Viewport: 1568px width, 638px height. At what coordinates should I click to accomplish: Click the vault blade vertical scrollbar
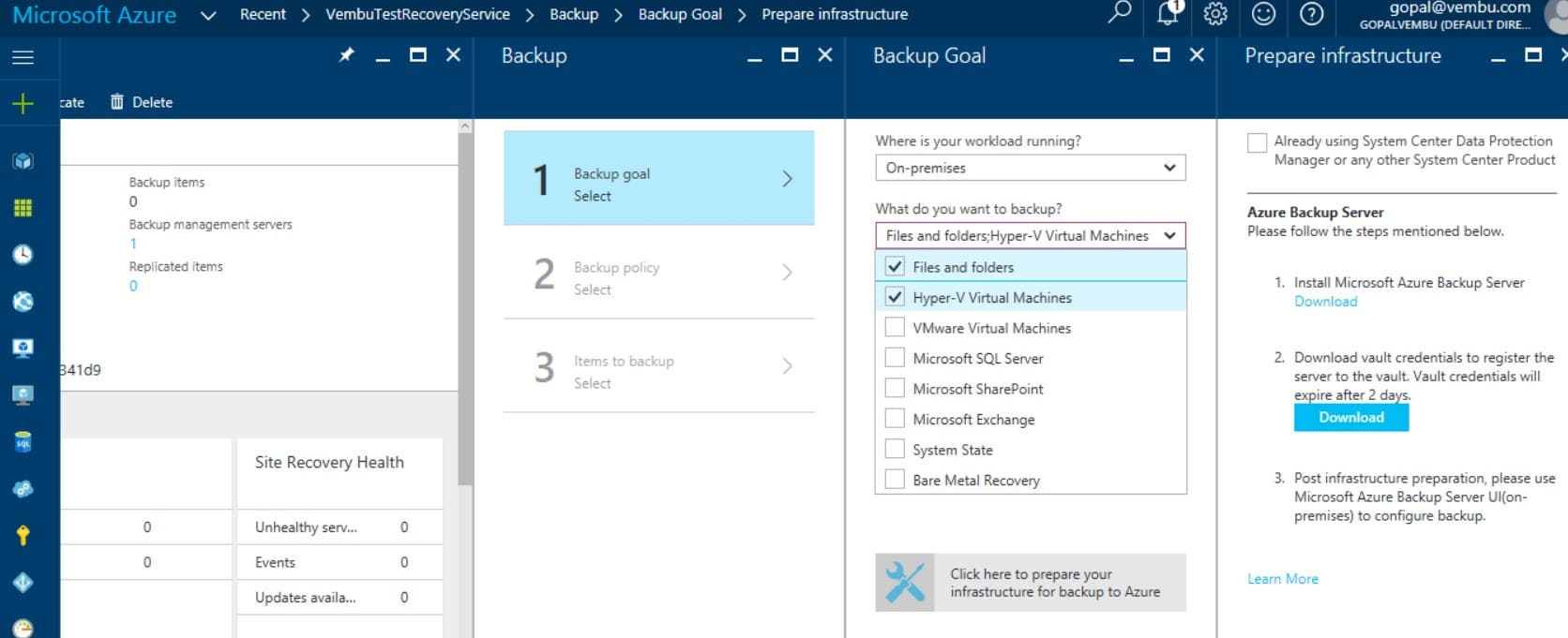pos(465,309)
